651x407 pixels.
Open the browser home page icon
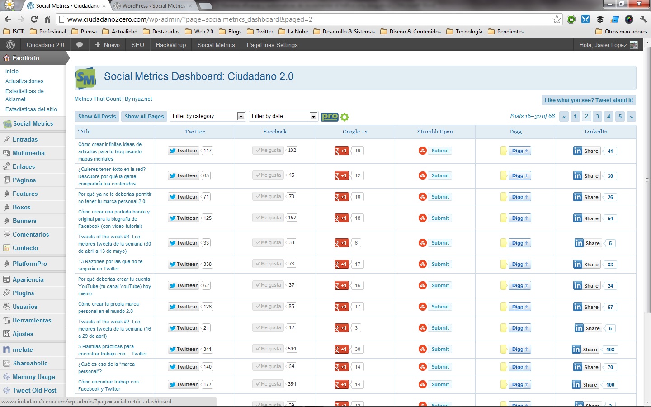pos(47,19)
